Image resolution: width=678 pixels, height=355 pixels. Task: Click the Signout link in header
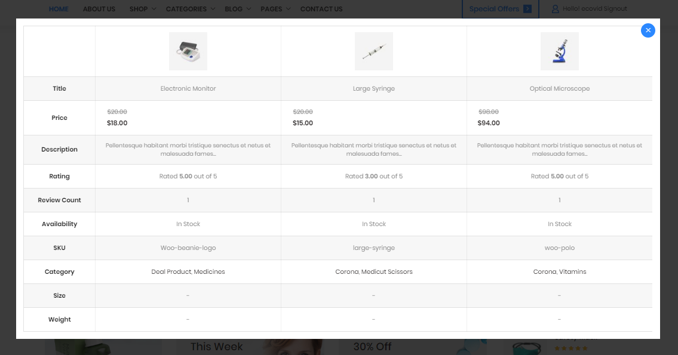pos(615,8)
